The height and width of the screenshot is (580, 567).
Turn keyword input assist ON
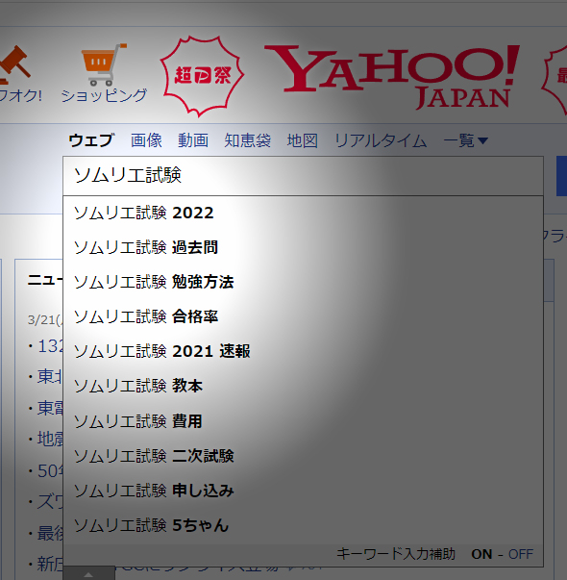point(481,554)
